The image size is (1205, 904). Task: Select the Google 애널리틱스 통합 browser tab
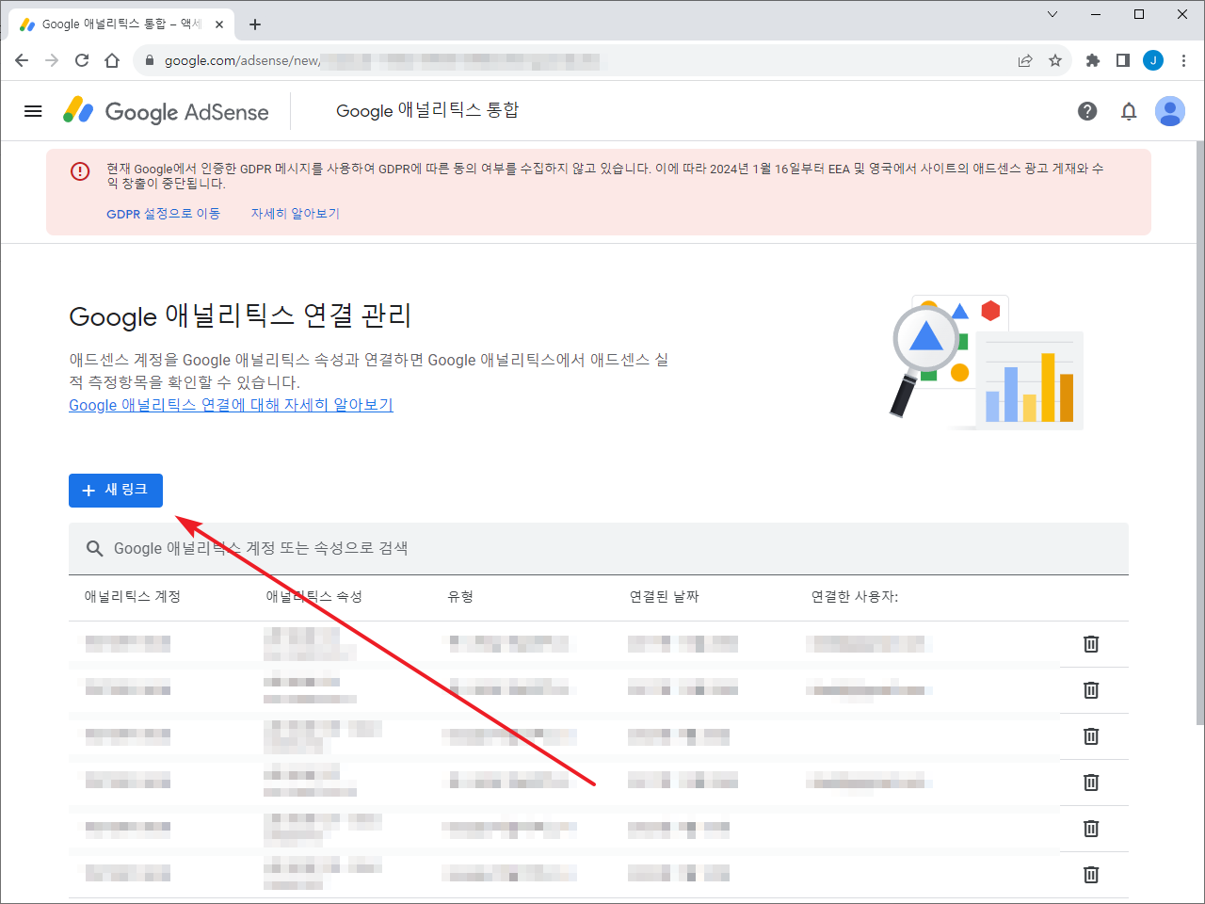pos(120,24)
